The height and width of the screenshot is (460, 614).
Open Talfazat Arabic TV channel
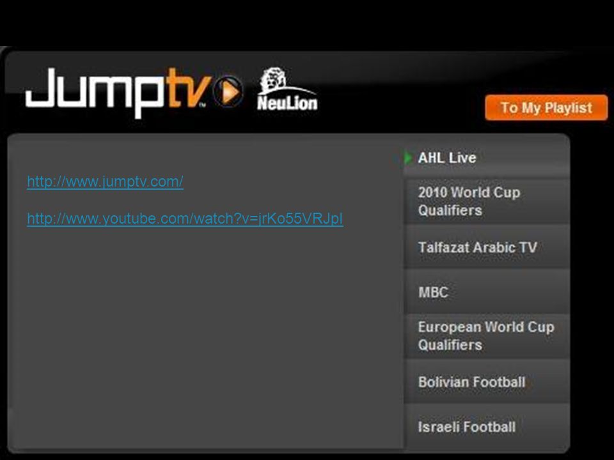pos(487,247)
